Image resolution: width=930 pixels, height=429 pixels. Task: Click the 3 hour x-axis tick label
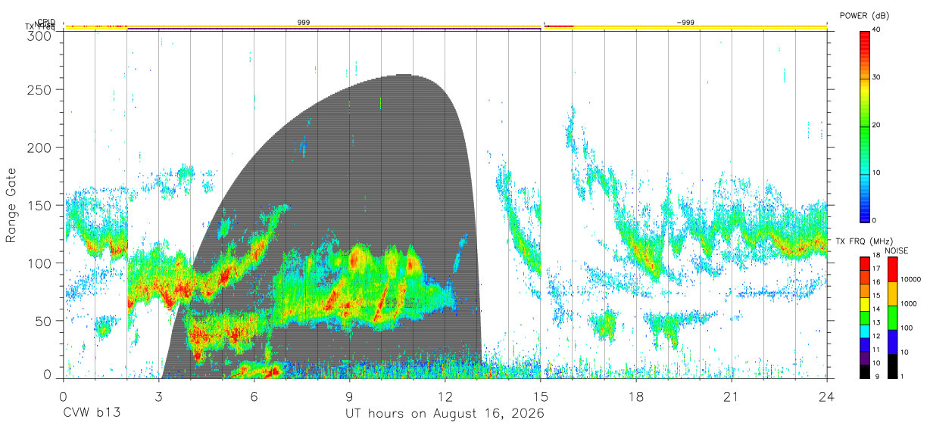159,396
